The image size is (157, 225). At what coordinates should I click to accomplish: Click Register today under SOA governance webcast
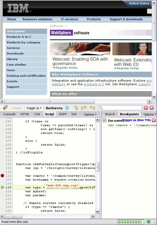[67, 68]
